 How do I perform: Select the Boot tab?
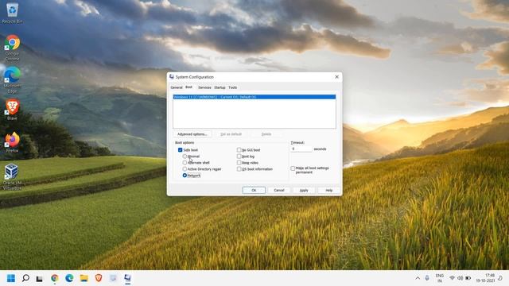(188, 87)
